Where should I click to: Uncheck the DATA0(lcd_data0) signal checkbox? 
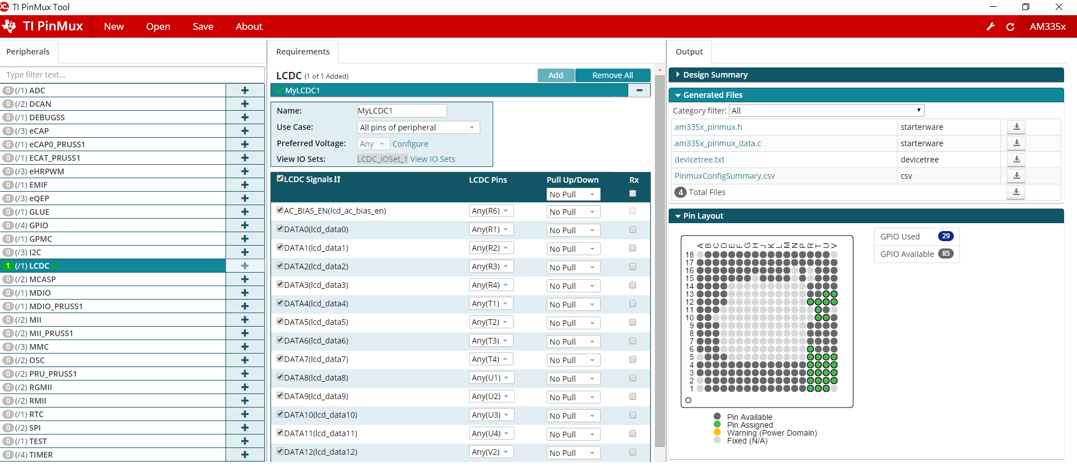[280, 229]
